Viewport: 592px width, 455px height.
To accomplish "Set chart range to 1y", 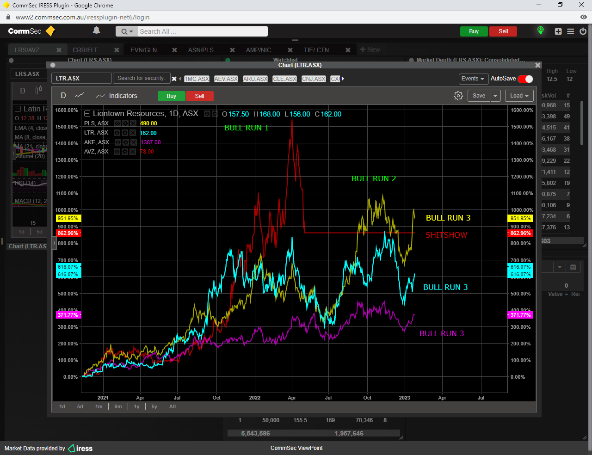I will pyautogui.click(x=136, y=406).
